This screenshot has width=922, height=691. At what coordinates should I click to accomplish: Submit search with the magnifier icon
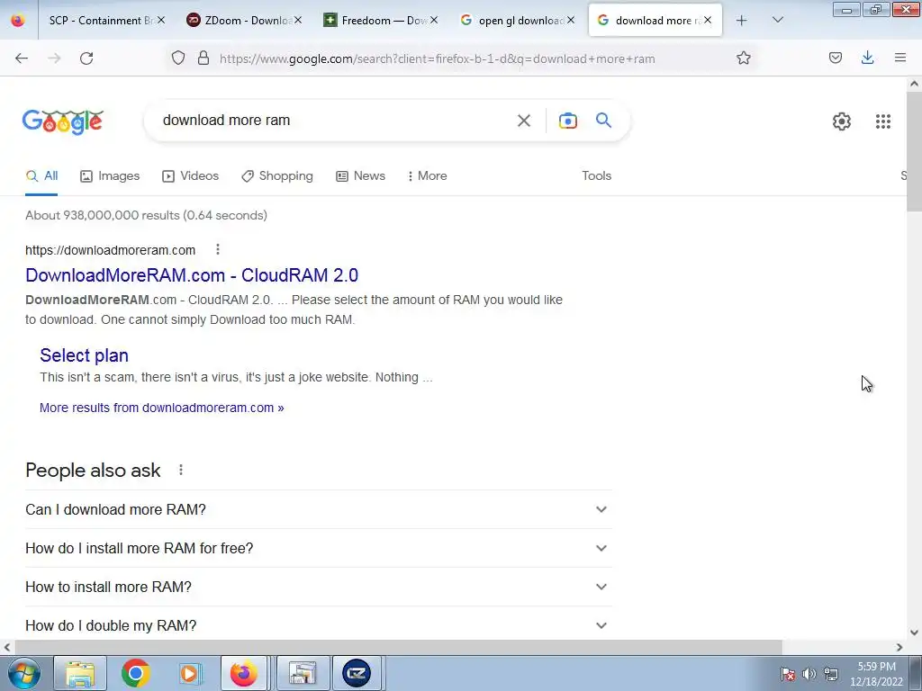[x=603, y=121]
